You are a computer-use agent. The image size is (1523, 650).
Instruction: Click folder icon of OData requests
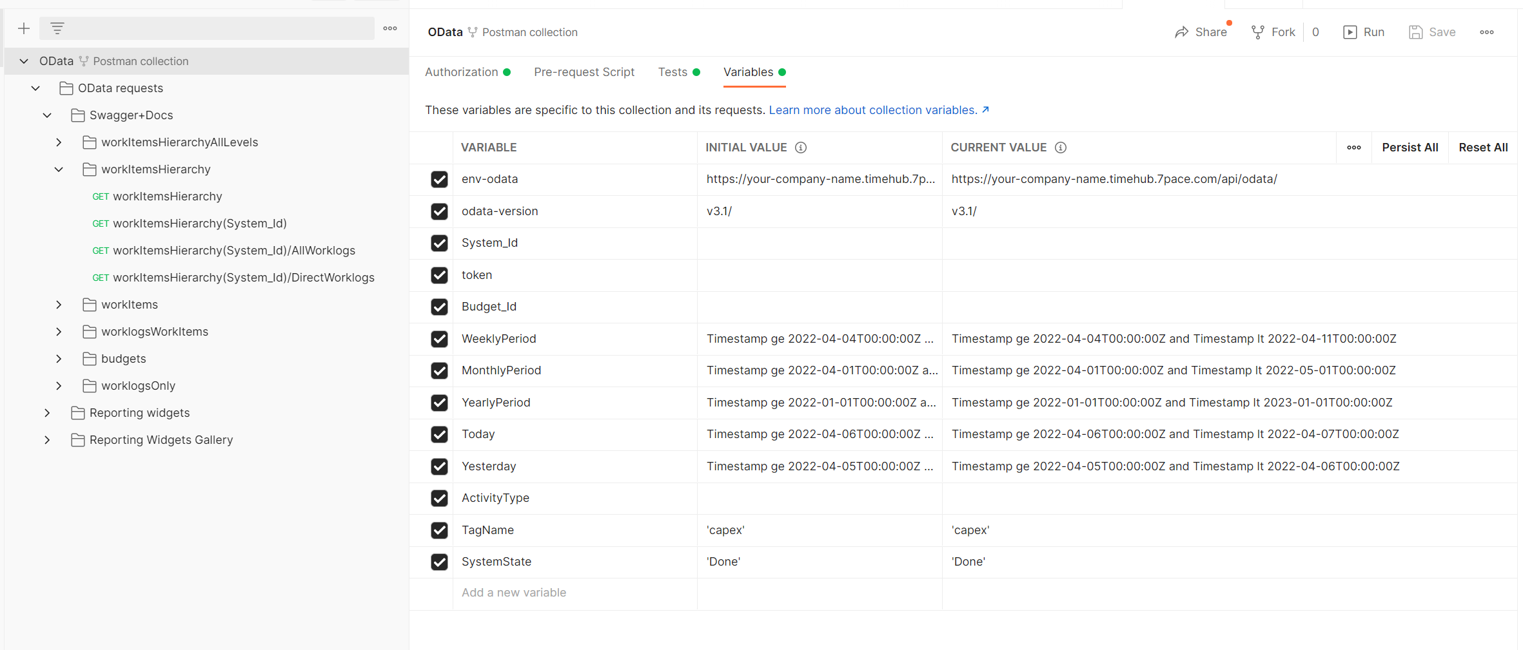(66, 88)
